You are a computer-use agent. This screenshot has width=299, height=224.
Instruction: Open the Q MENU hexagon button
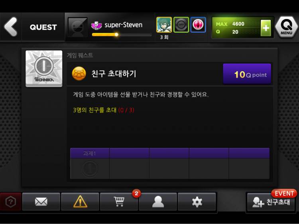point(286,27)
